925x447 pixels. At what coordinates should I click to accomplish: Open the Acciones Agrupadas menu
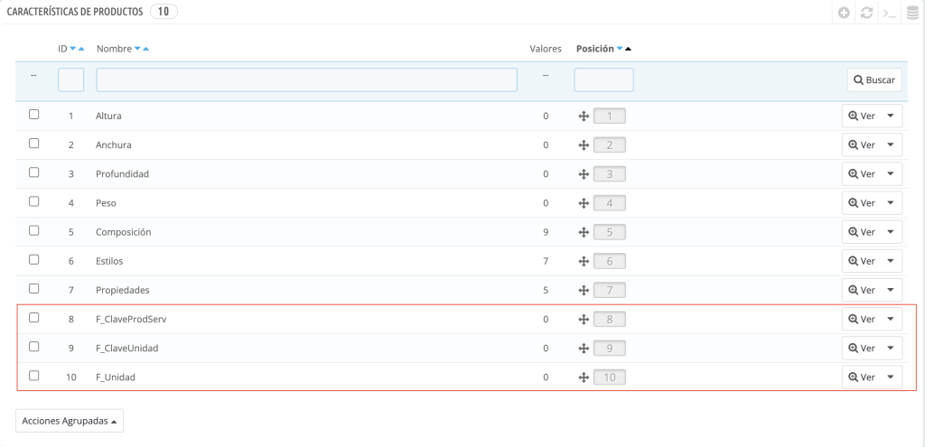70,421
